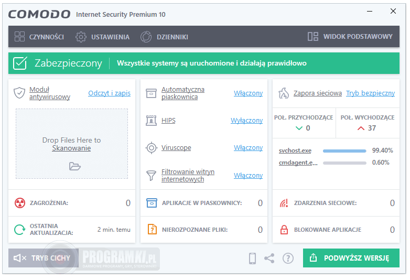Open the cmdagent.e... process link
Screen dimensions: 410x280
[x=298, y=163]
